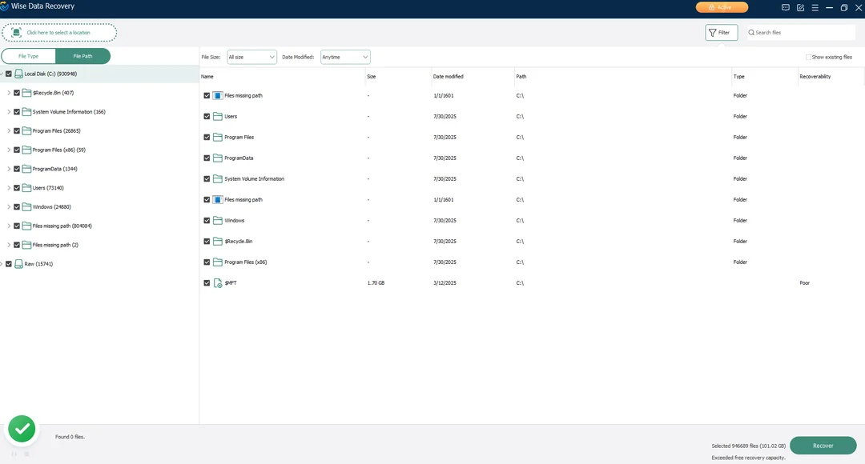
Task: Expand Program Files (26865) tree node
Action: tap(9, 130)
